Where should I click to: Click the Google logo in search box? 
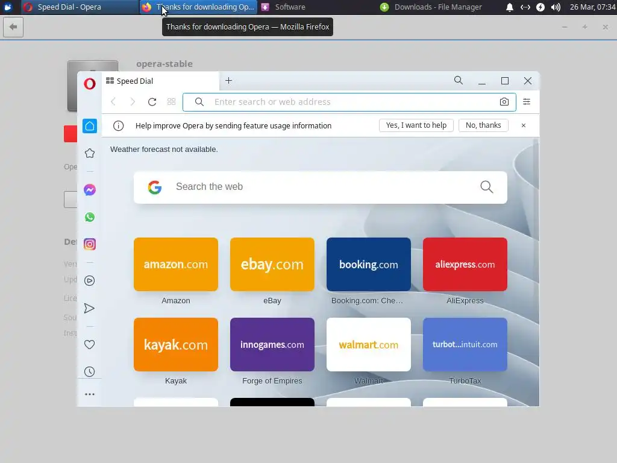pos(155,187)
